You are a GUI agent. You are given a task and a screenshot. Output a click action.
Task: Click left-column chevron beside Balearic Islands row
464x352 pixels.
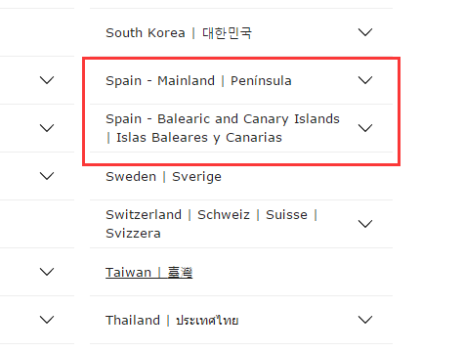(47, 128)
